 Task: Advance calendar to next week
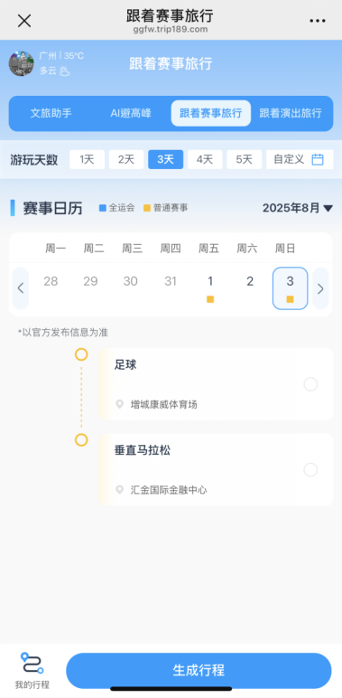[x=320, y=288]
